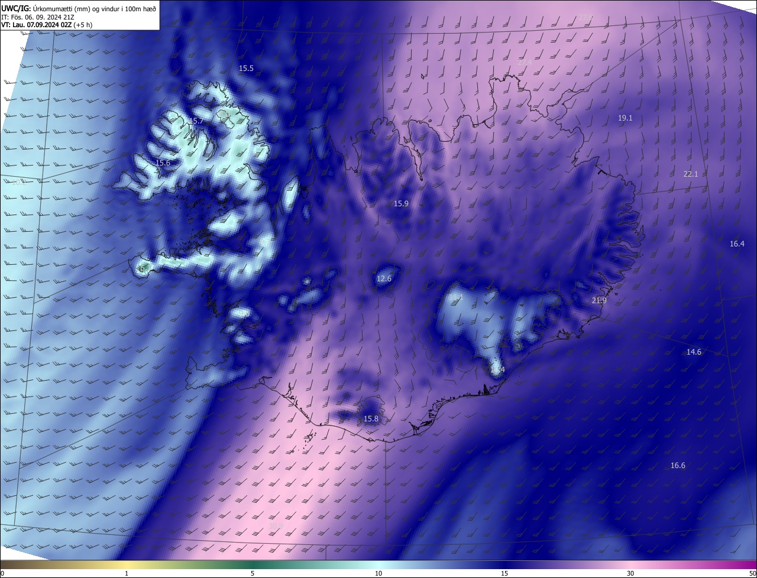
Task: Click the 15.5 value label
Action: [246, 69]
